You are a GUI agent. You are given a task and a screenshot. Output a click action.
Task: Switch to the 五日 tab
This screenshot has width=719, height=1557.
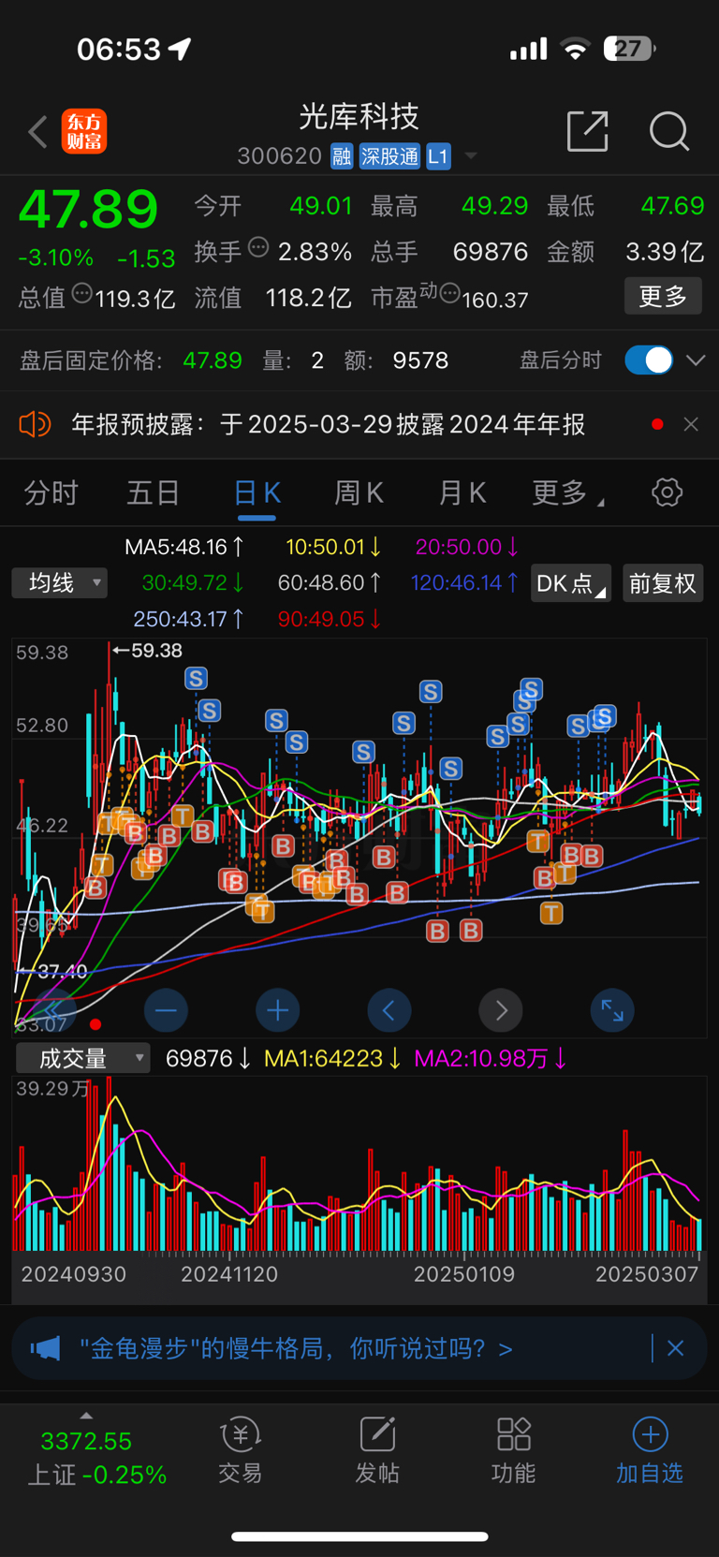[x=154, y=492]
